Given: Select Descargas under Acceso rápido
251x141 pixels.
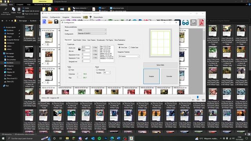Looking at the screenshot, I should pos(10,34).
